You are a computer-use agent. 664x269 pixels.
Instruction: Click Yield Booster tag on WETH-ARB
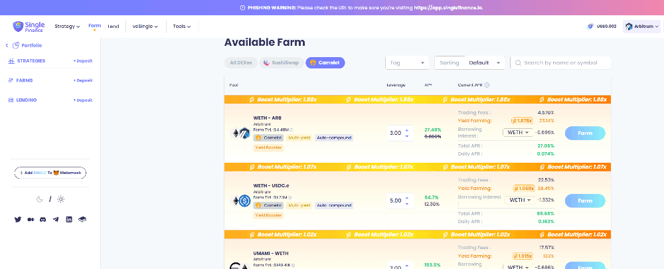click(268, 148)
